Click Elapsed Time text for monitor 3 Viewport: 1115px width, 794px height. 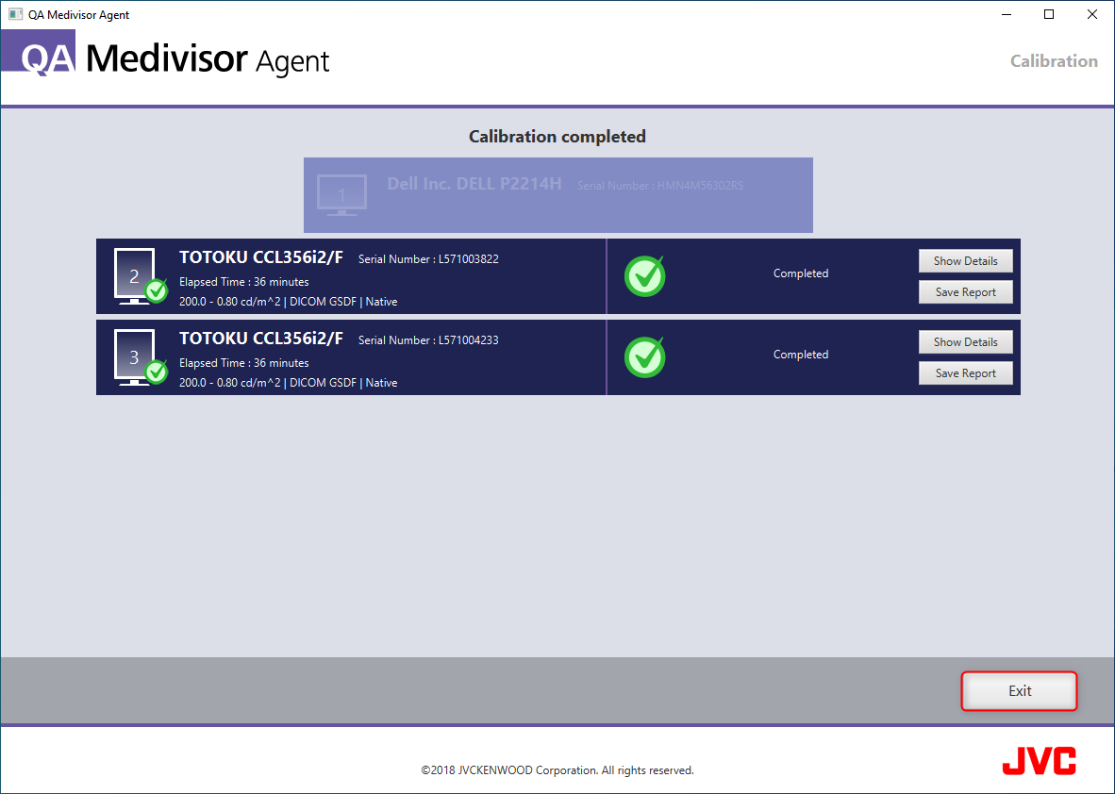click(244, 362)
